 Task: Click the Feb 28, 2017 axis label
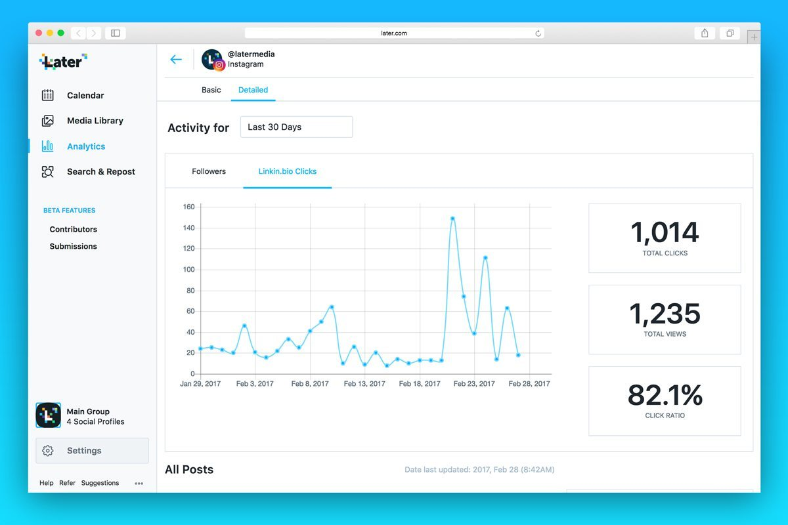[529, 384]
